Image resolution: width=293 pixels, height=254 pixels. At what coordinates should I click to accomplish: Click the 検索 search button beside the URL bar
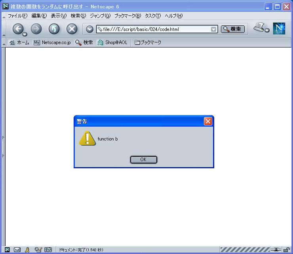[x=233, y=29]
